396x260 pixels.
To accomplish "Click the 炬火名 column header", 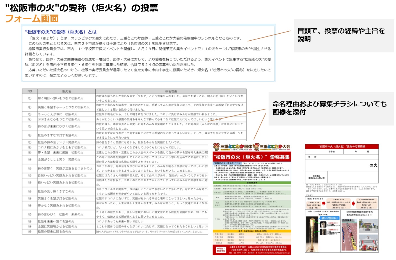I will pyautogui.click(x=67, y=91).
